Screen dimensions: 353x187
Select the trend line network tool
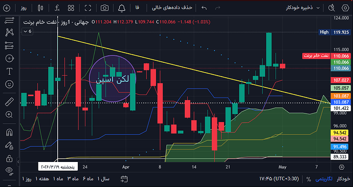coord(9,33)
